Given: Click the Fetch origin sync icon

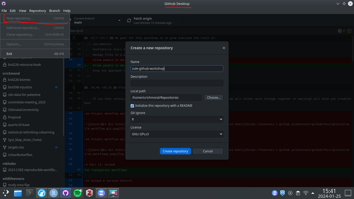Looking at the screenshot, I should coord(129,20).
